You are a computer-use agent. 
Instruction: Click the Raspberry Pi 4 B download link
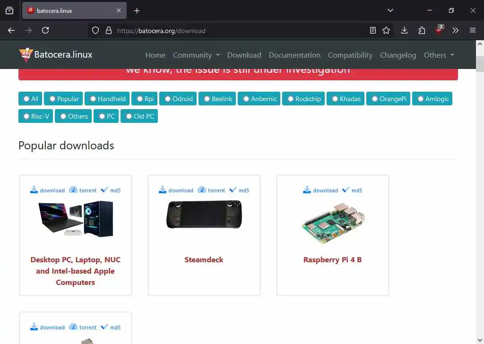320,190
